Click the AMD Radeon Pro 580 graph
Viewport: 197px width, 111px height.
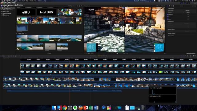[163, 99]
